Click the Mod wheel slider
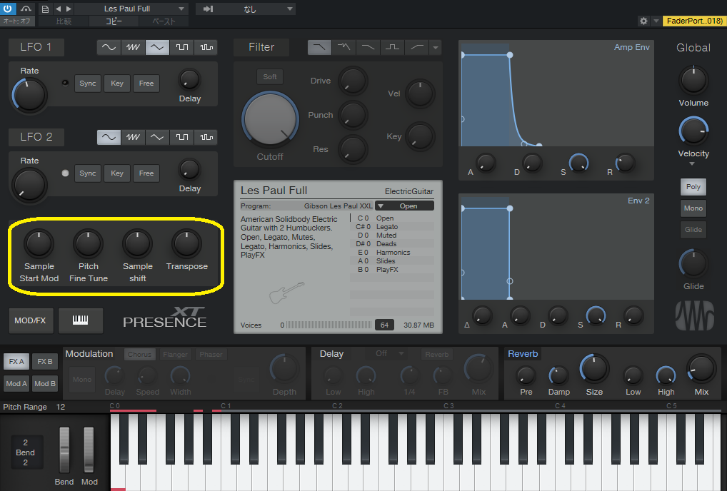Viewport: 727px width, 491px height. tap(89, 450)
